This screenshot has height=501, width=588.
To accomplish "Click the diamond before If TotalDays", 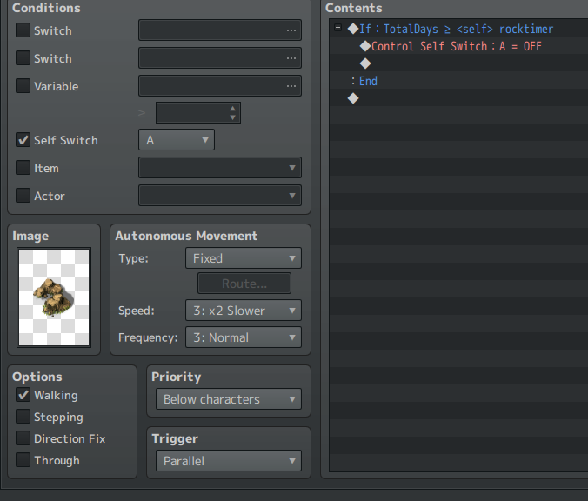I will [x=353, y=29].
